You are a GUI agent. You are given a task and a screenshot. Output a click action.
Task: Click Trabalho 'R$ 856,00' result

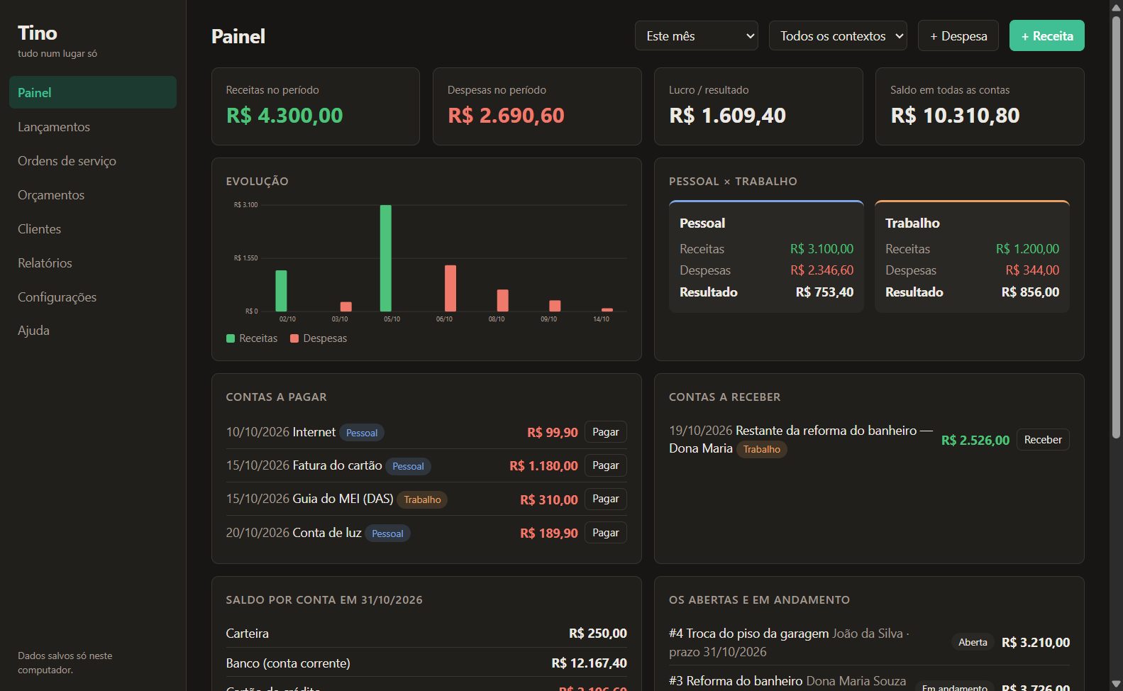point(1030,292)
